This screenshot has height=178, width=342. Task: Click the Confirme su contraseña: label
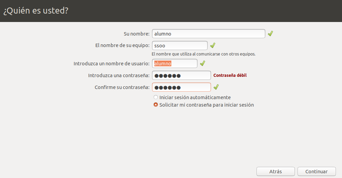coord(122,87)
